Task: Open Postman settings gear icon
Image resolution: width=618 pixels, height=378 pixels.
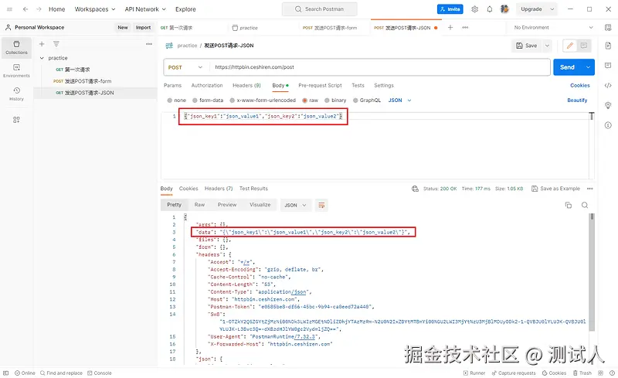Action: click(474, 9)
